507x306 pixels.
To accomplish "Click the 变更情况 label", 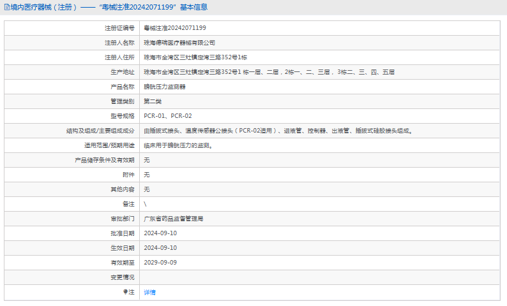I will tap(122, 277).
